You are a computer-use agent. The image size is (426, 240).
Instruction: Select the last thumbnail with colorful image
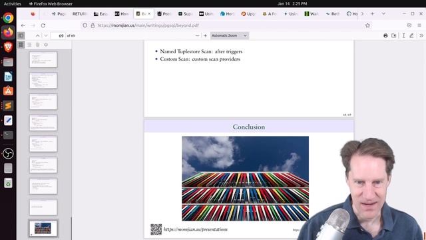tap(43, 228)
